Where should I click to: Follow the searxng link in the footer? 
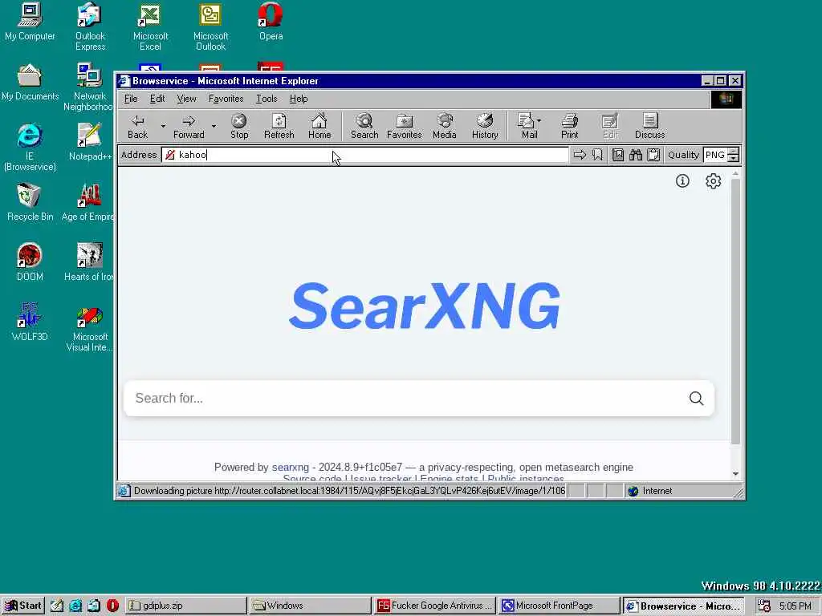point(291,468)
